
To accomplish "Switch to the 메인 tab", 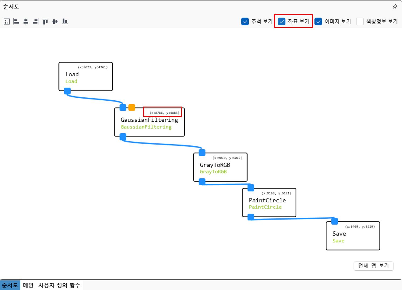I will (28, 285).
